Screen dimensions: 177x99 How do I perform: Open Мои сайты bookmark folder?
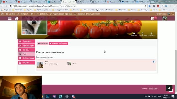tap(121, 10)
